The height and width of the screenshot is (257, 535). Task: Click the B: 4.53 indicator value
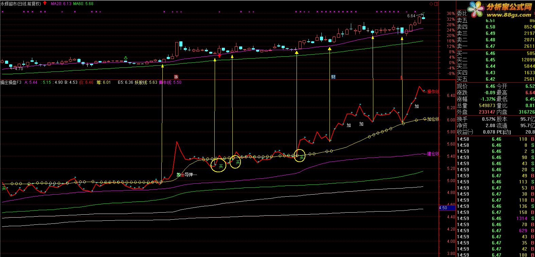(71, 82)
